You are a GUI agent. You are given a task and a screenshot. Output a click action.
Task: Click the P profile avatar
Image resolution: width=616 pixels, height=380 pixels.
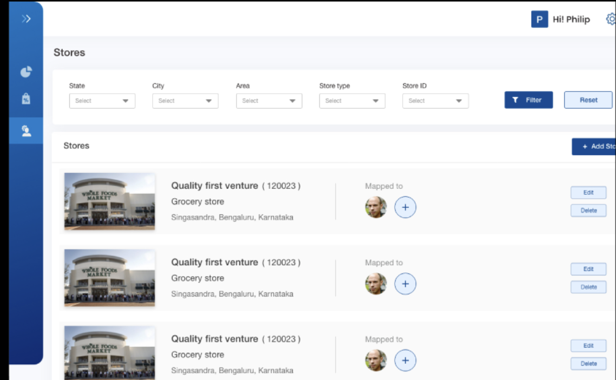[x=539, y=19]
